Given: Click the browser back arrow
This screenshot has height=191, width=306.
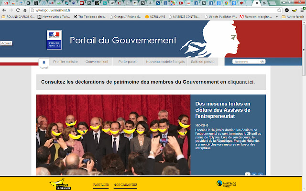Looking at the screenshot, I should 5,10.
